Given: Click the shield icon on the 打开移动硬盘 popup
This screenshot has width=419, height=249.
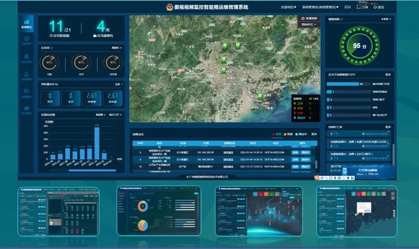Looking at the screenshot, I should (x=345, y=172).
